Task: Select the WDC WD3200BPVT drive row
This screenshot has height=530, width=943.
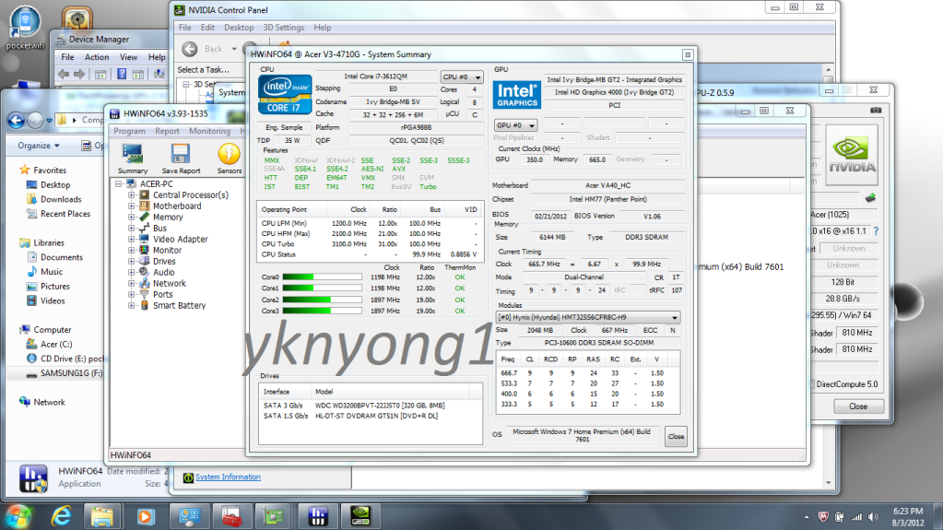Action: pos(370,406)
